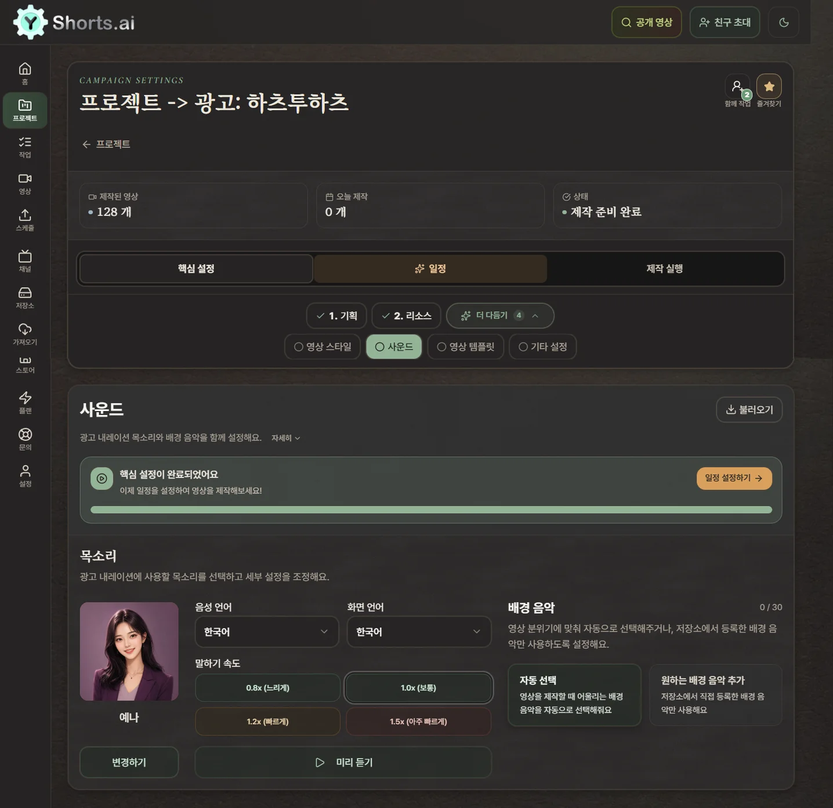Click the back arrow beside 프로젝트
The width and height of the screenshot is (833, 808).
click(86, 144)
